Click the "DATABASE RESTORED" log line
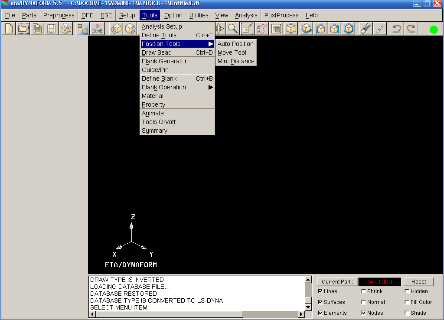The image size is (444, 320). (124, 294)
